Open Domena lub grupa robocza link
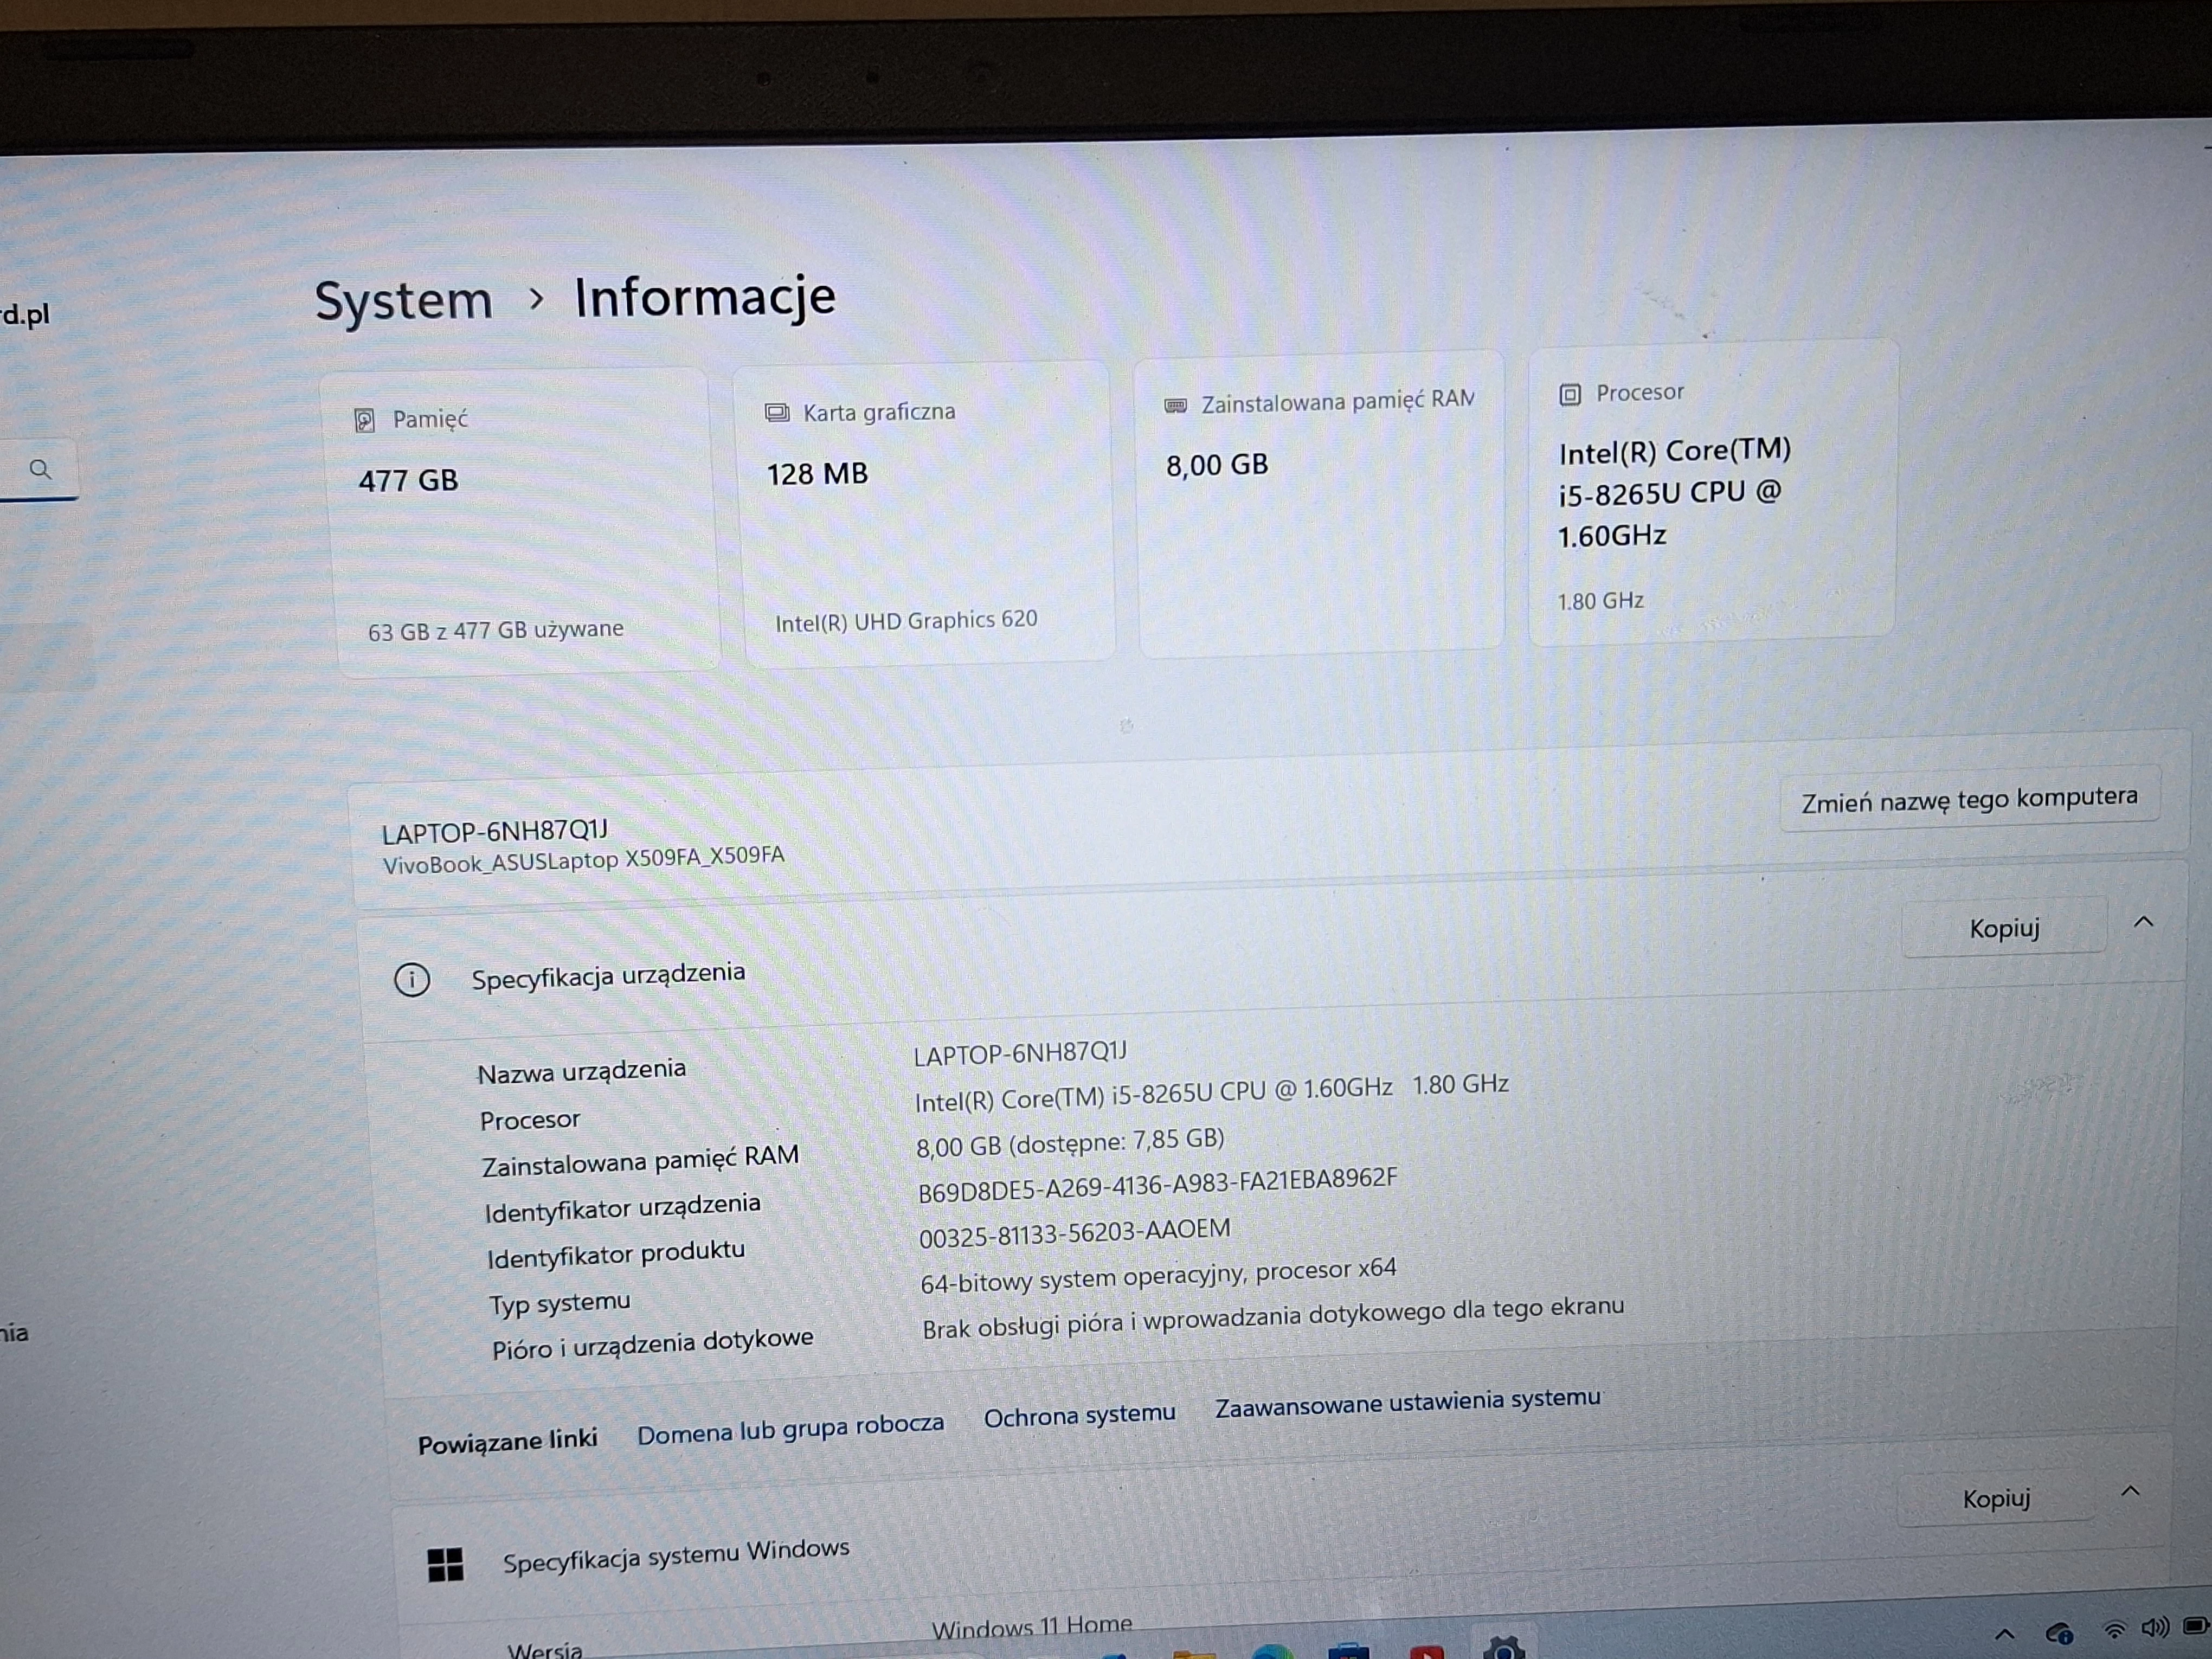This screenshot has width=2212, height=1659. [x=790, y=1429]
